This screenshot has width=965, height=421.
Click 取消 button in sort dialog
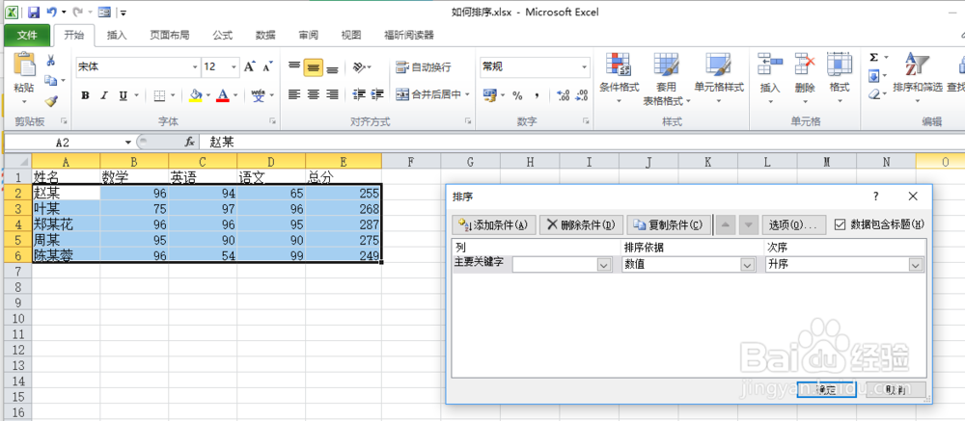(x=896, y=389)
